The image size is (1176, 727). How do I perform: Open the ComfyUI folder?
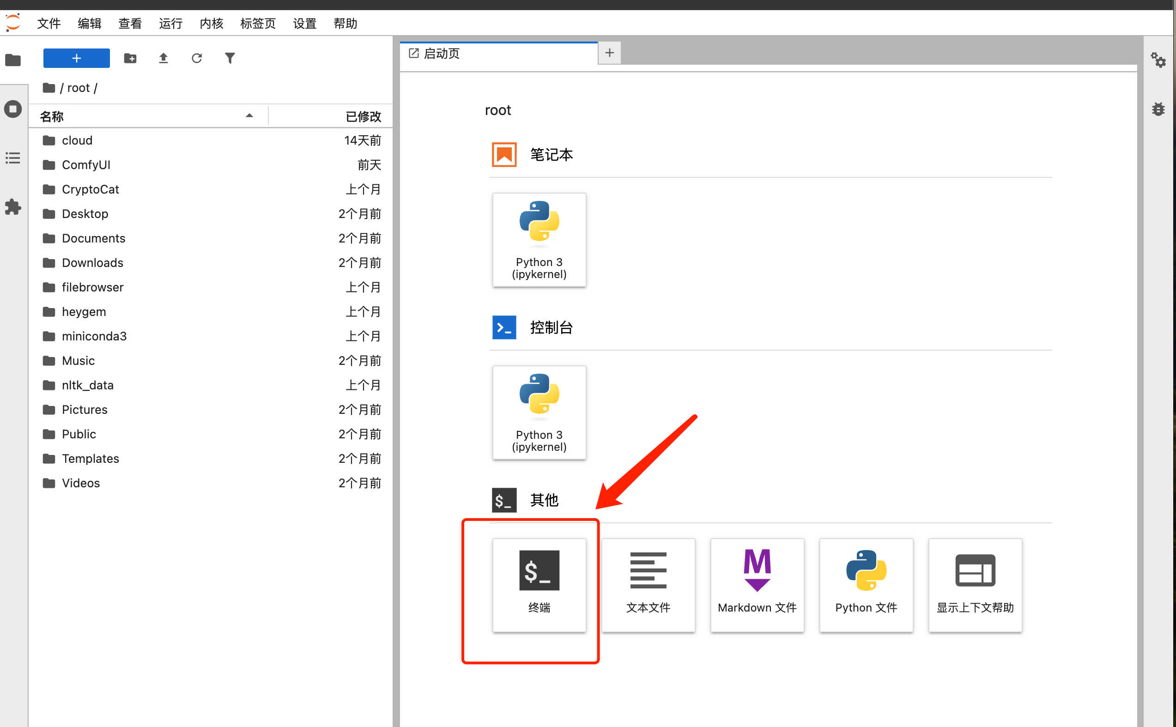(x=86, y=165)
